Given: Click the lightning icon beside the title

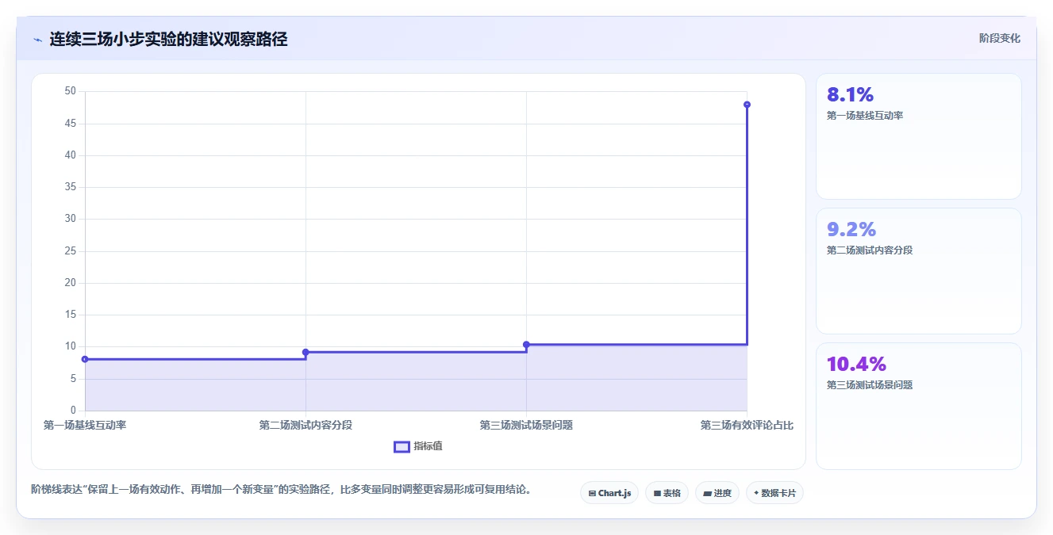Looking at the screenshot, I should click(37, 39).
